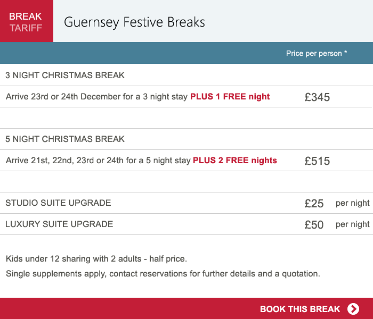Viewport: 373px width, 319px height.
Task: Click the £515 price
Action: coord(317,161)
